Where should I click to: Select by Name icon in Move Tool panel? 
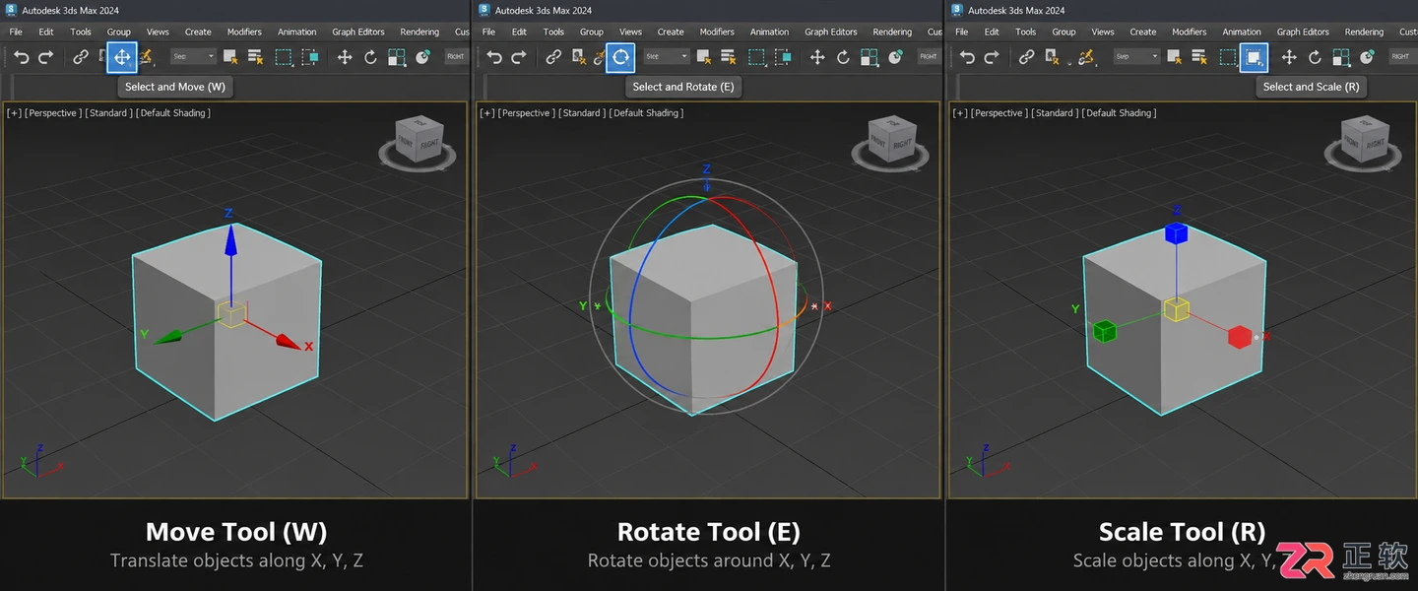point(255,57)
